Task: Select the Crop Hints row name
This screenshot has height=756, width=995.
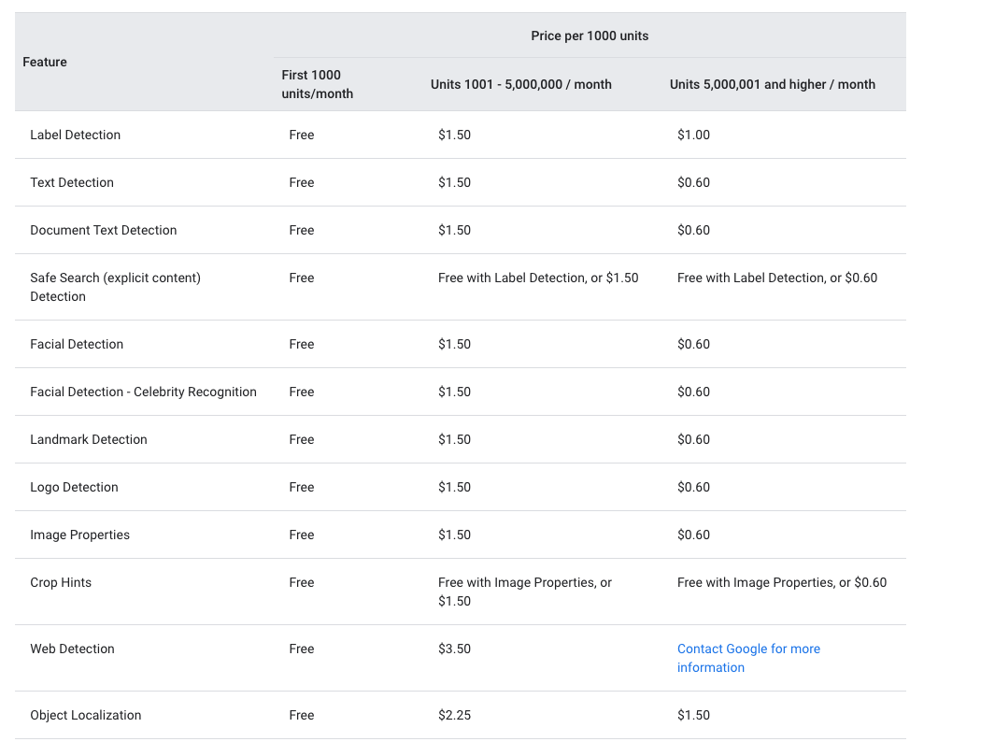Action: (61, 582)
